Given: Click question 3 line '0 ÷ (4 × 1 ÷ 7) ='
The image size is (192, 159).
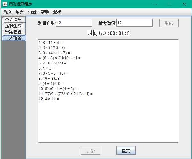Looking at the screenshot, I should tap(54, 53).
